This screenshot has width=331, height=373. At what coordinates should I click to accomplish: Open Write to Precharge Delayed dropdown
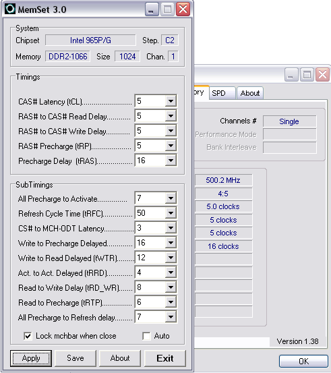pos(171,243)
